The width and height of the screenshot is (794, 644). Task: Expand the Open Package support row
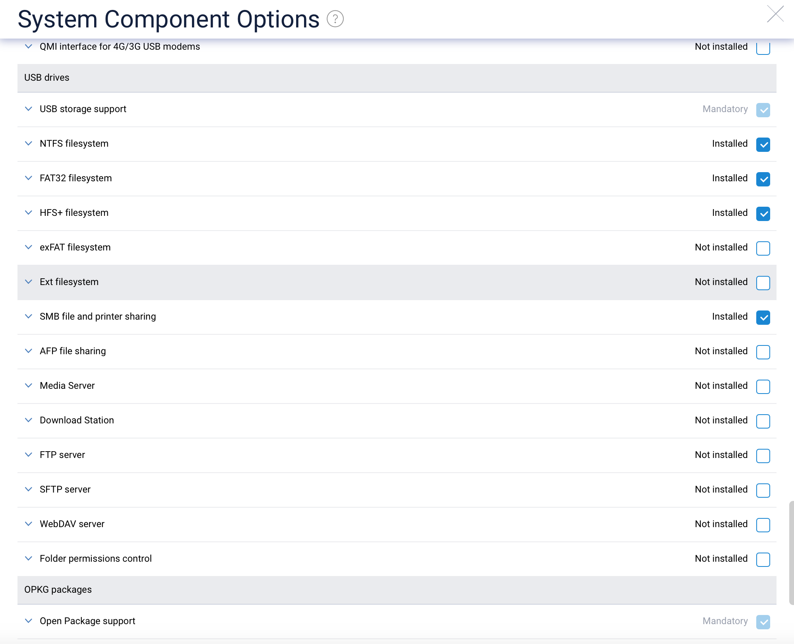[x=29, y=621]
